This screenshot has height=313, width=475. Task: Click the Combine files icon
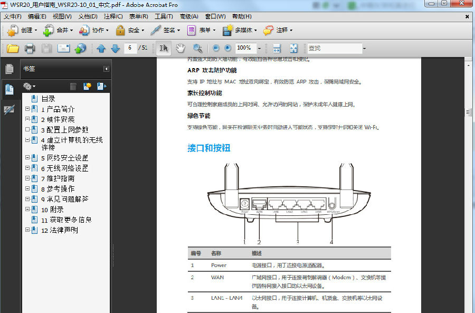pyautogui.click(x=48, y=30)
